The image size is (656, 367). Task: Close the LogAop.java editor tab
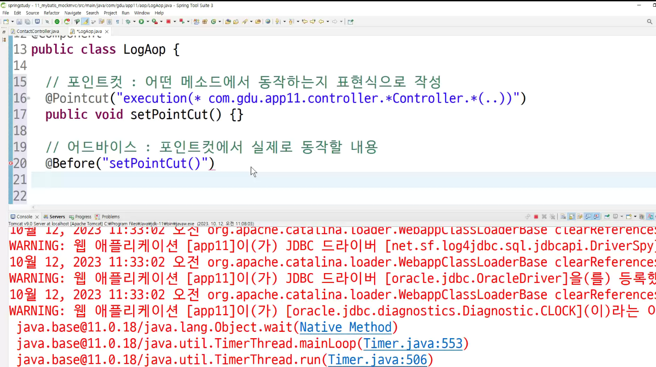(107, 31)
